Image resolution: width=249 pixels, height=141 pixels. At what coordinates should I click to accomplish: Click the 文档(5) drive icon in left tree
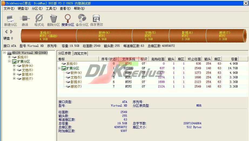19,70
